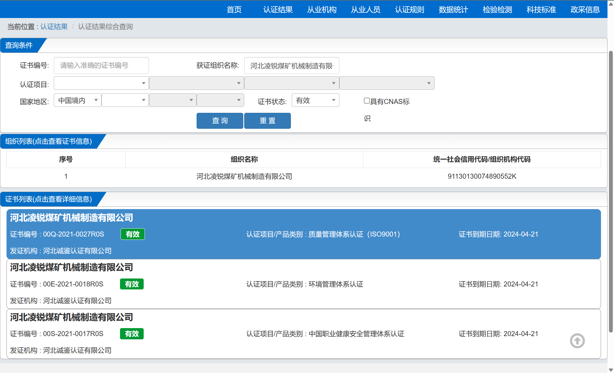Click 有效 badge on 环境管理体系认证 certificate
This screenshot has height=373, width=614.
132,284
